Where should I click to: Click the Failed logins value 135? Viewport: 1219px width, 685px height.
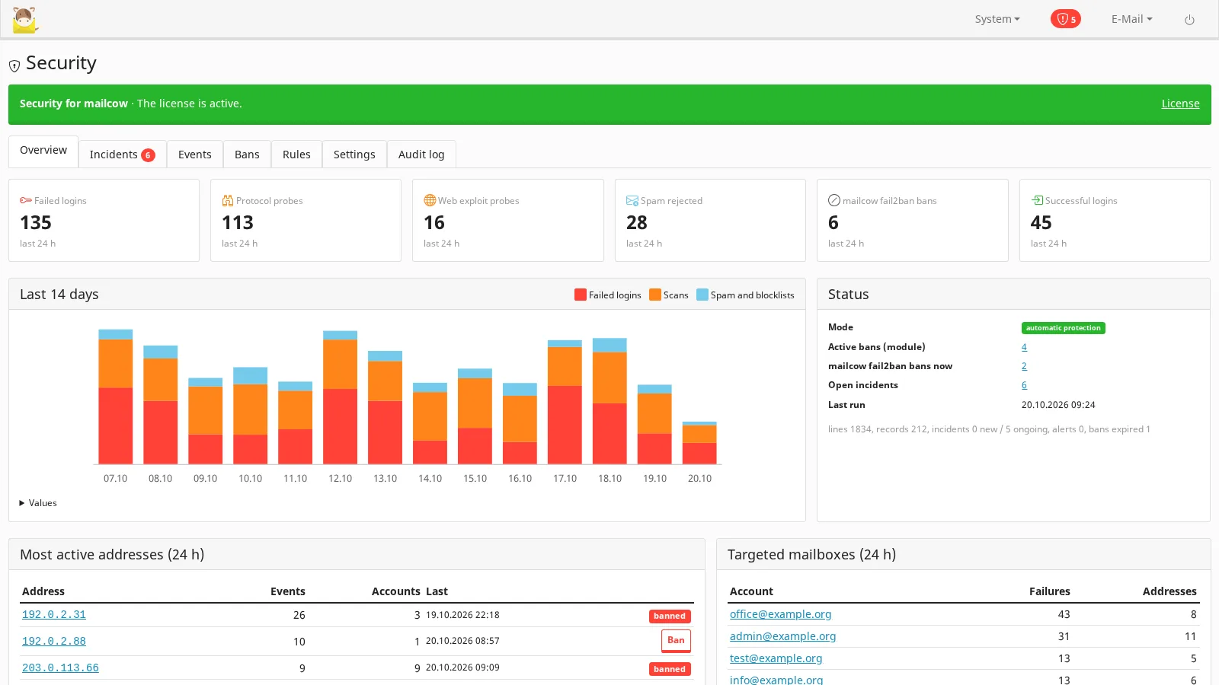[36, 223]
